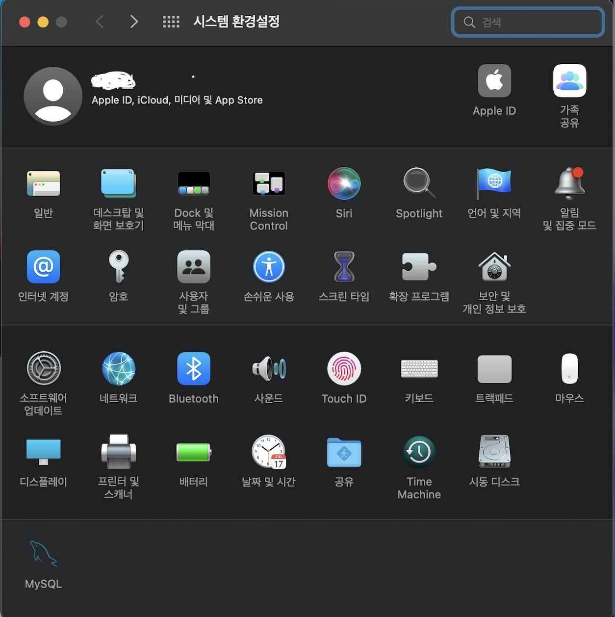Open Apple ID settings icon
This screenshot has width=615, height=617.
point(494,81)
